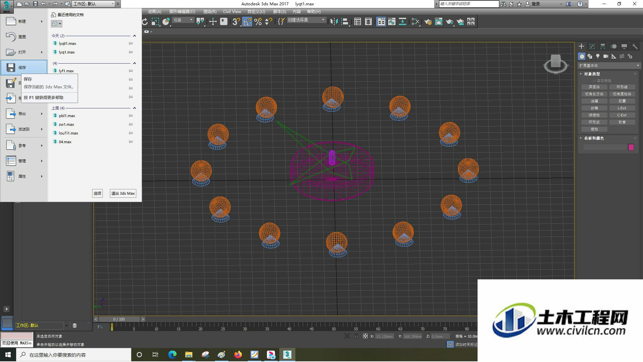Create a 切角长方体 (ChamferBox) object
This screenshot has width=643, height=362.
coord(594,94)
